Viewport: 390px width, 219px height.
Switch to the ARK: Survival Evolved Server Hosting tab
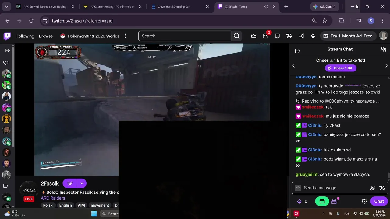tap(45, 7)
